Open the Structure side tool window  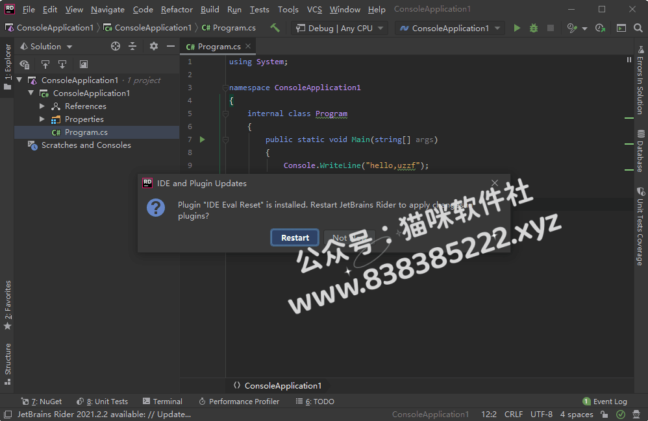(x=7, y=364)
